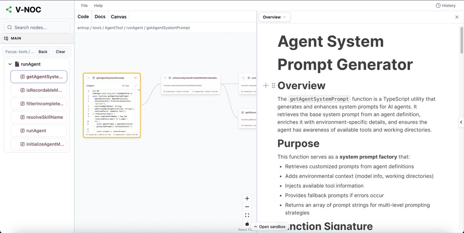The width and height of the screenshot is (464, 233).
Task: Click function icon beside initializeAgentM... item
Action: 22,144
